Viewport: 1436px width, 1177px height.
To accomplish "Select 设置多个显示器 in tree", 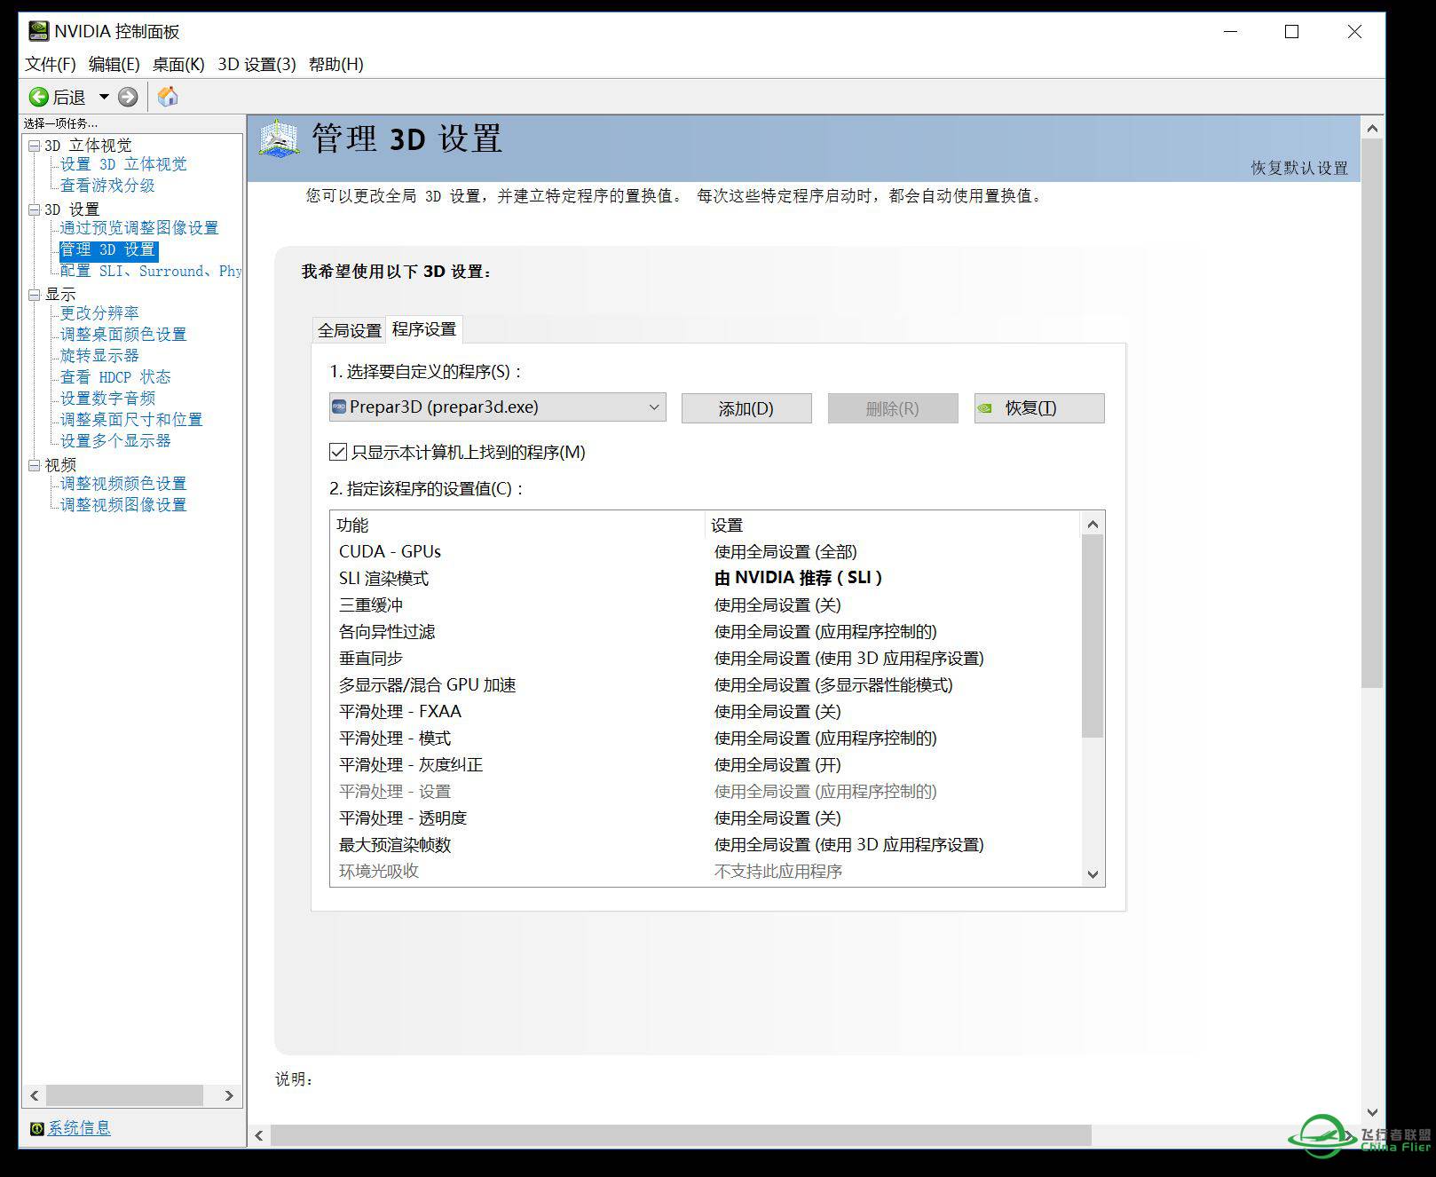I will coord(115,441).
